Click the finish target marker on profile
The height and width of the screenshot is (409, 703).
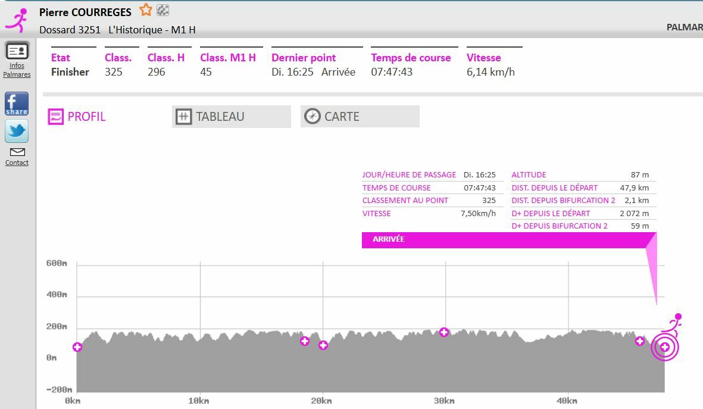click(665, 347)
